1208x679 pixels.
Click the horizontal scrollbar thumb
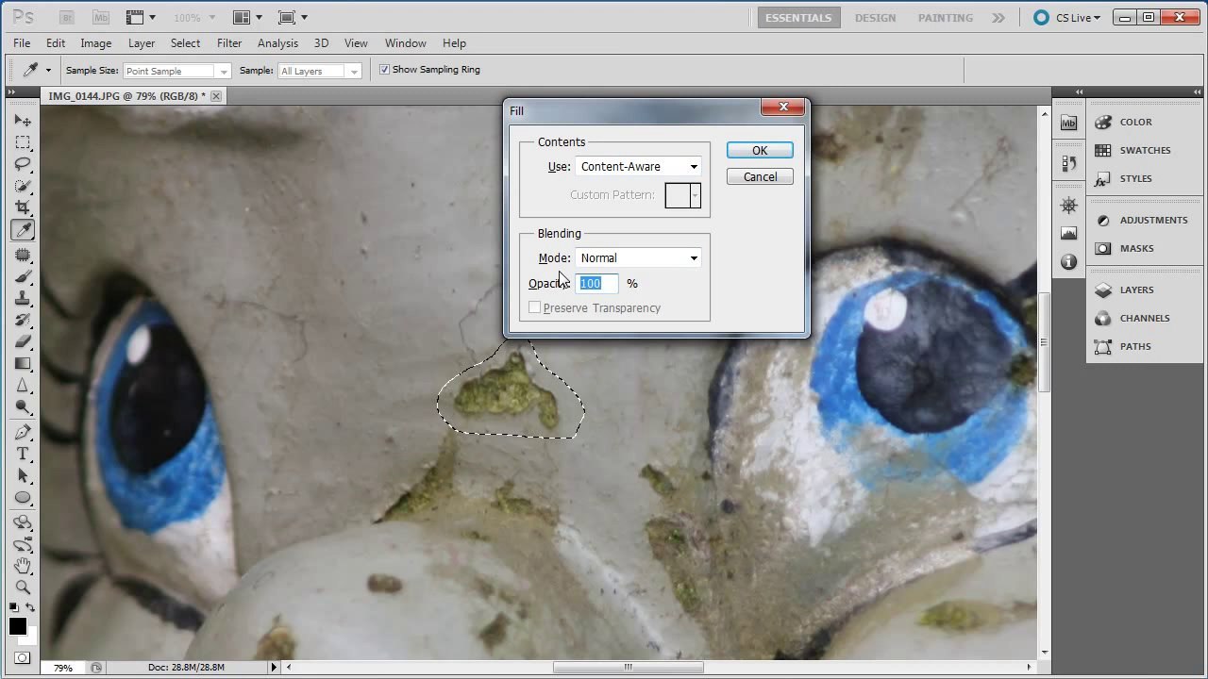click(x=628, y=667)
